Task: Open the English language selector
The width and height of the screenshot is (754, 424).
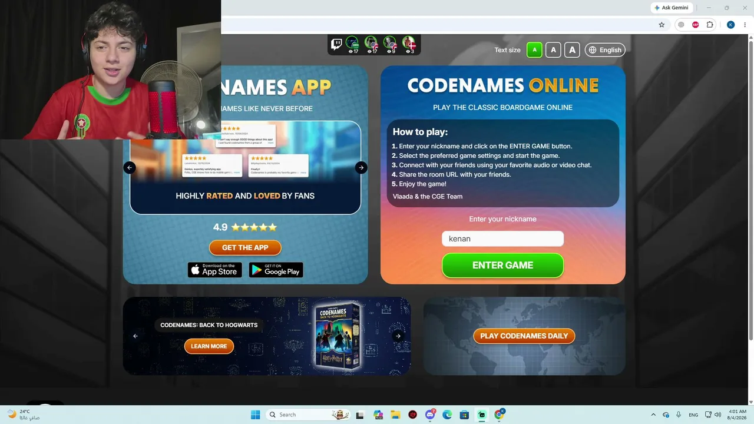Action: click(x=605, y=50)
